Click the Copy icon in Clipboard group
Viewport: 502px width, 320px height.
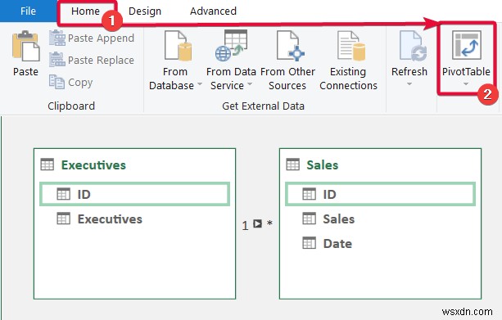57,82
